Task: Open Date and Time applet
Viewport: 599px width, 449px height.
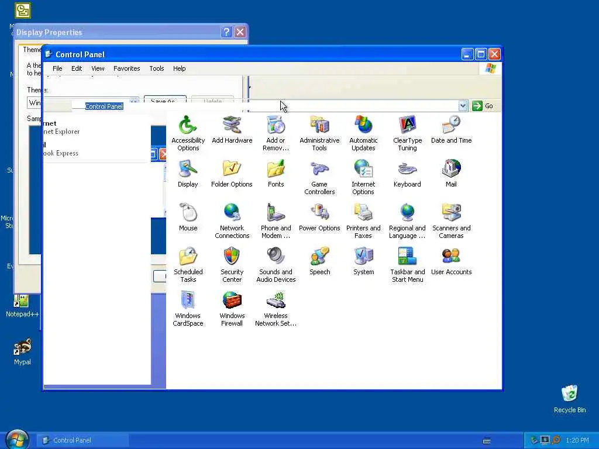Action: pyautogui.click(x=451, y=125)
